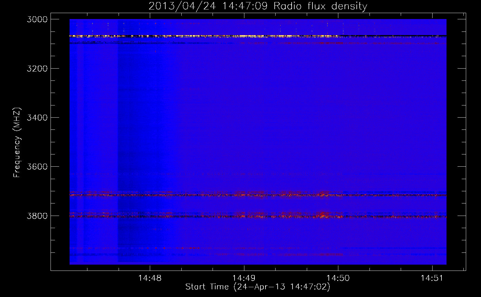Click the 3000 frequency tick label
The image size is (481, 297).
pyautogui.click(x=37, y=19)
